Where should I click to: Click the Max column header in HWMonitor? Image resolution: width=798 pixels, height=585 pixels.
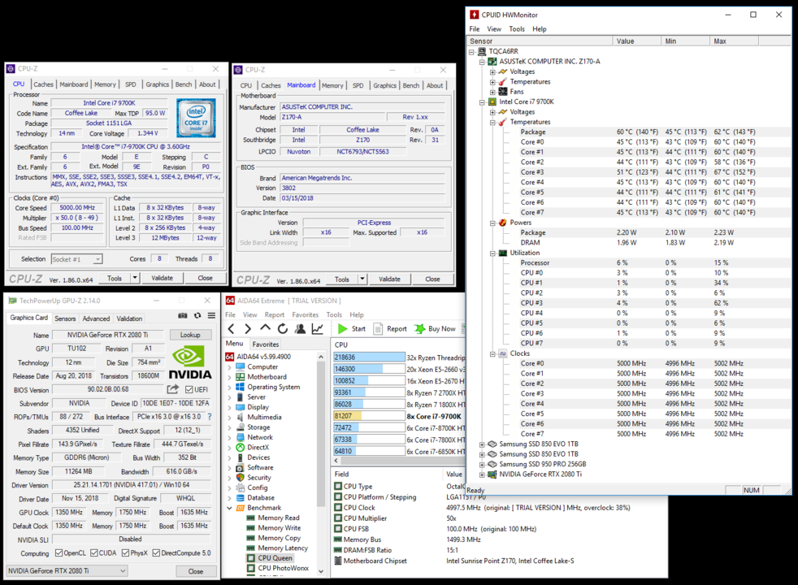(x=734, y=41)
